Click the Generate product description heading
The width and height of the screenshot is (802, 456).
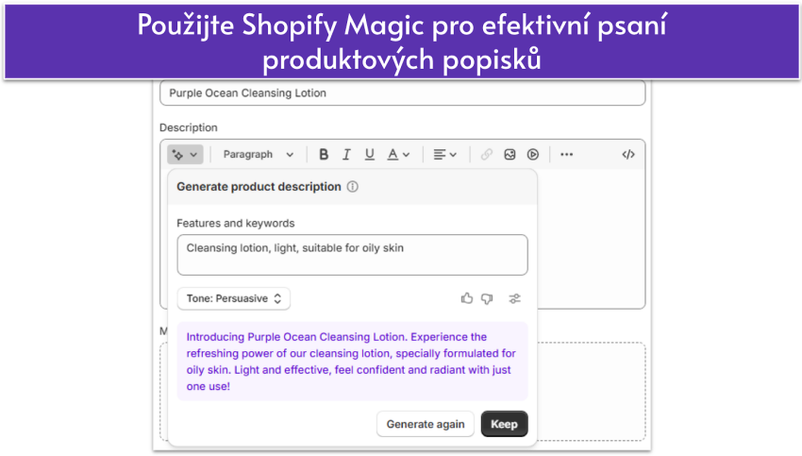tap(259, 187)
